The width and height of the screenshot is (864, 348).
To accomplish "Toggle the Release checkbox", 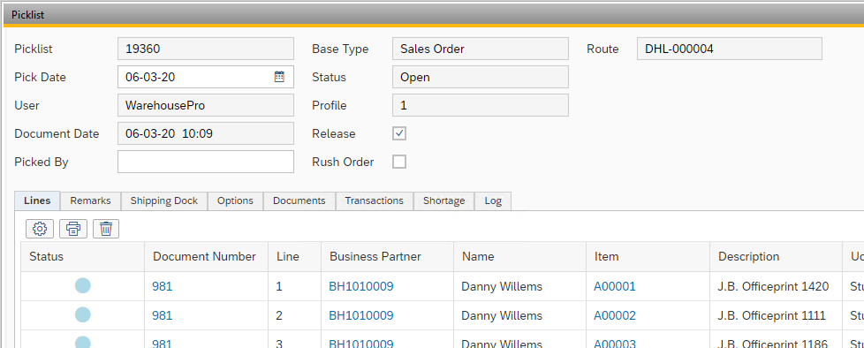I will pos(399,133).
